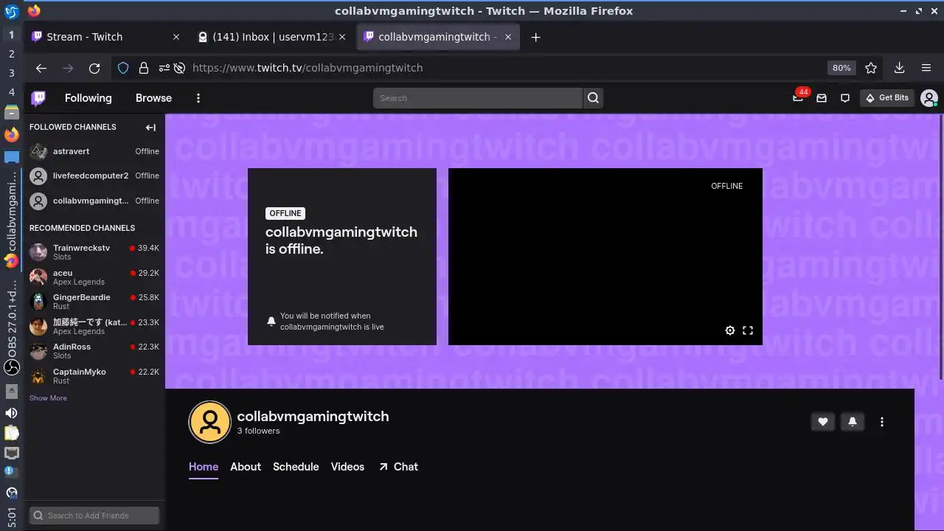Collapse the followed channels sidebar

(150, 128)
